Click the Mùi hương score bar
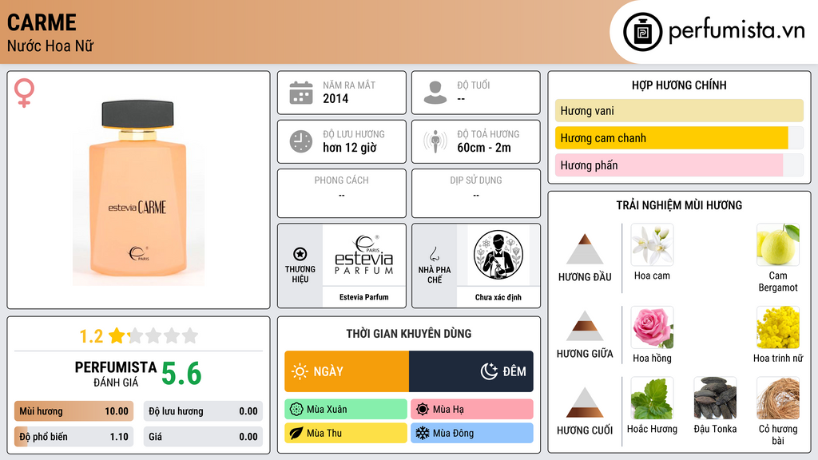The width and height of the screenshot is (818, 460). click(73, 411)
